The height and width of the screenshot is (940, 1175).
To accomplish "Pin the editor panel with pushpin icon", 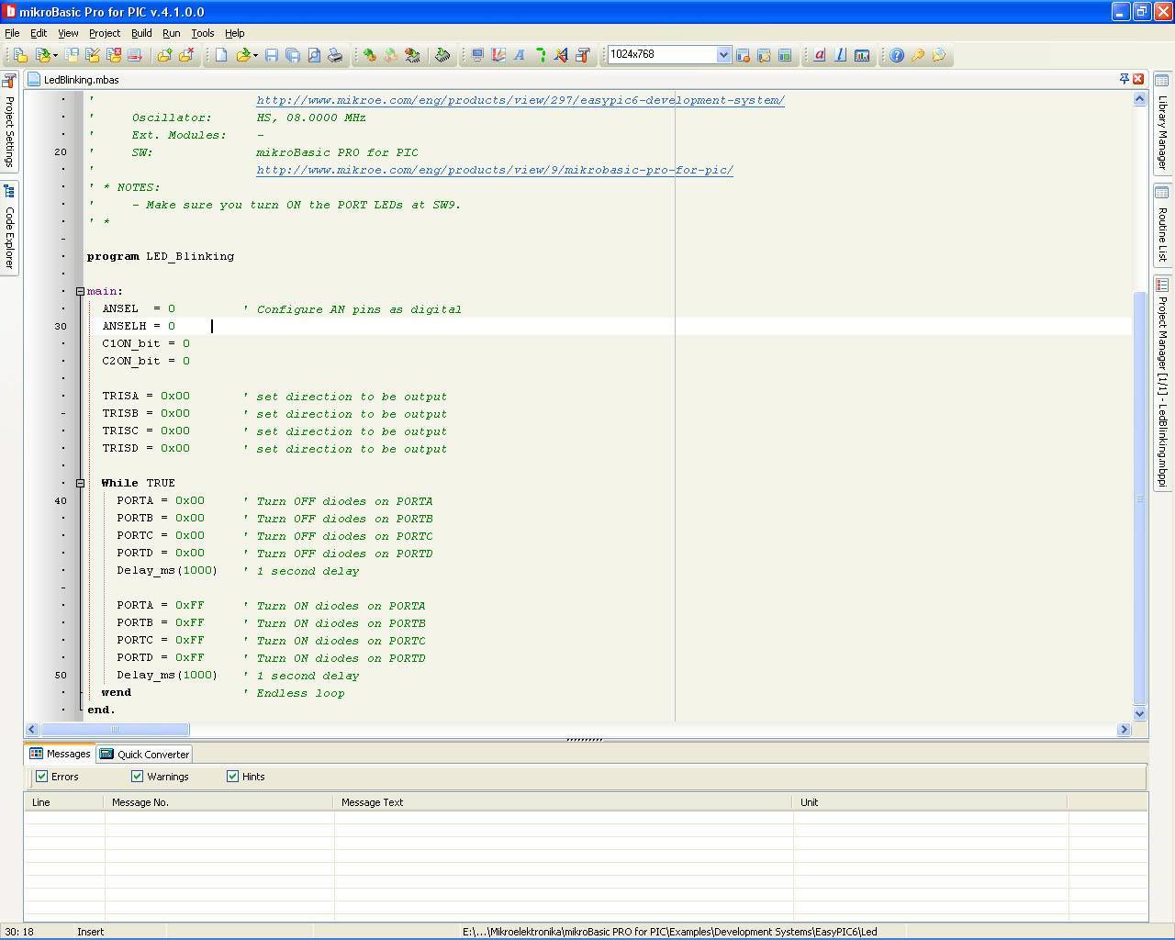I will tap(1124, 79).
